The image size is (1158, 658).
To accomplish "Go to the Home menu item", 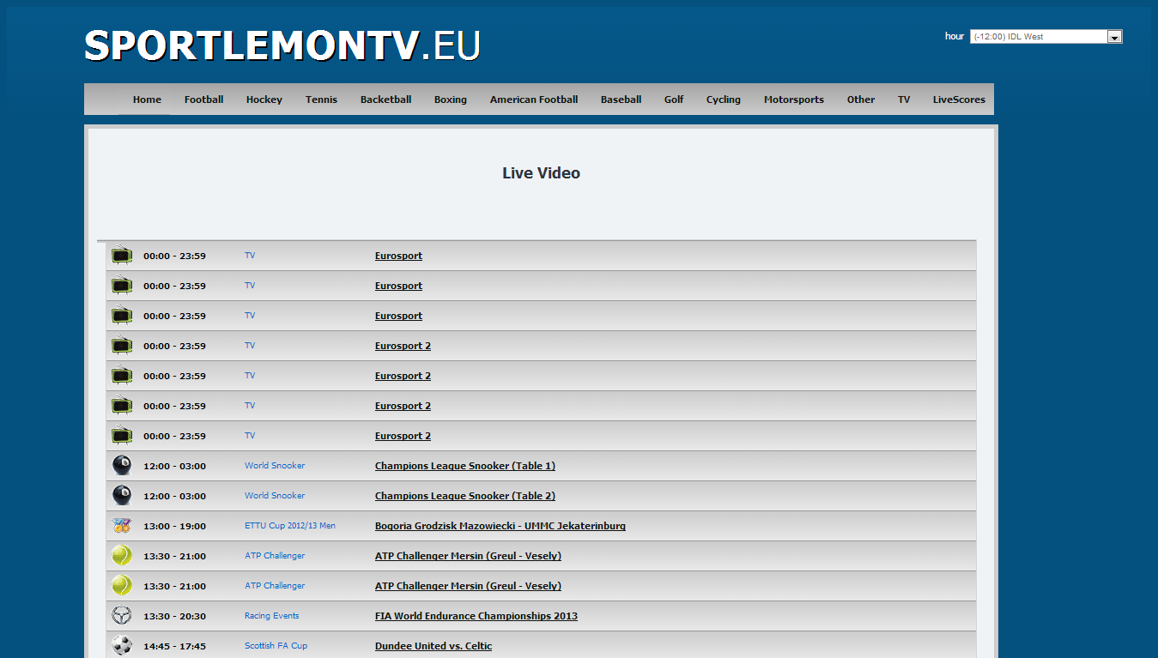I will tap(147, 100).
